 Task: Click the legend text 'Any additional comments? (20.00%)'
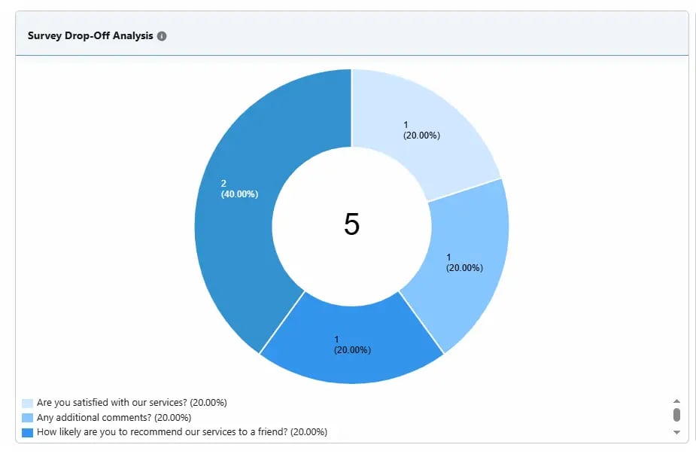[x=114, y=417]
